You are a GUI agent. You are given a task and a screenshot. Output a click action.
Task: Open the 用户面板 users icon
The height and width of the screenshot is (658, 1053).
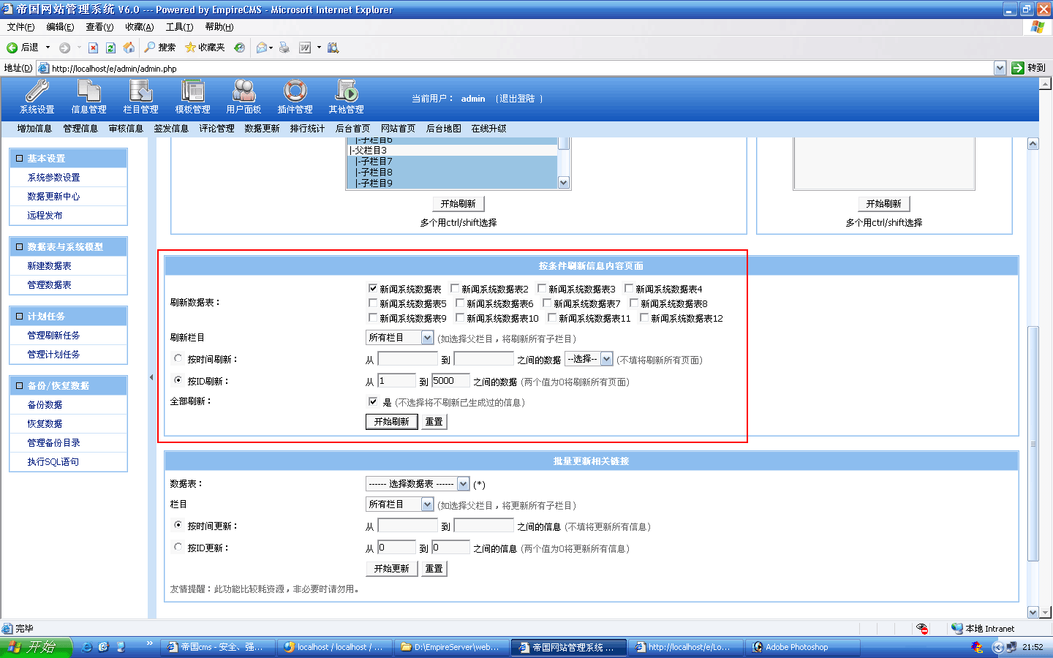[244, 91]
